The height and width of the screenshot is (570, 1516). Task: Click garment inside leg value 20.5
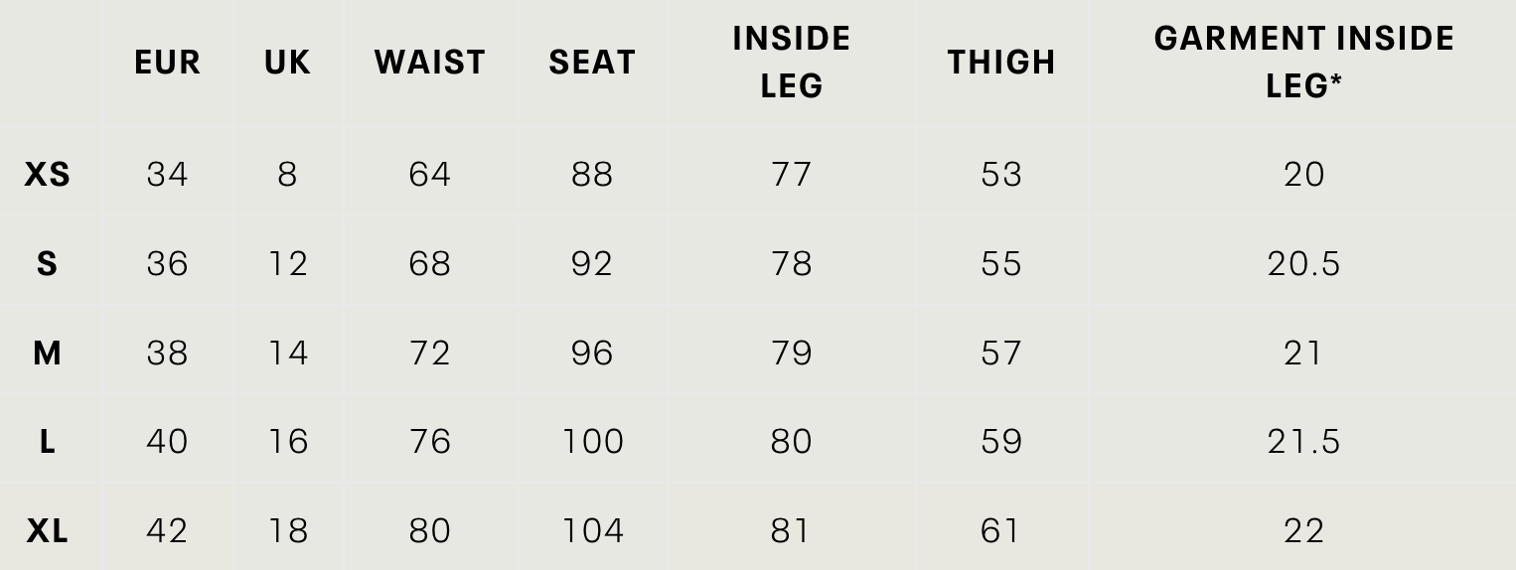click(x=1303, y=264)
